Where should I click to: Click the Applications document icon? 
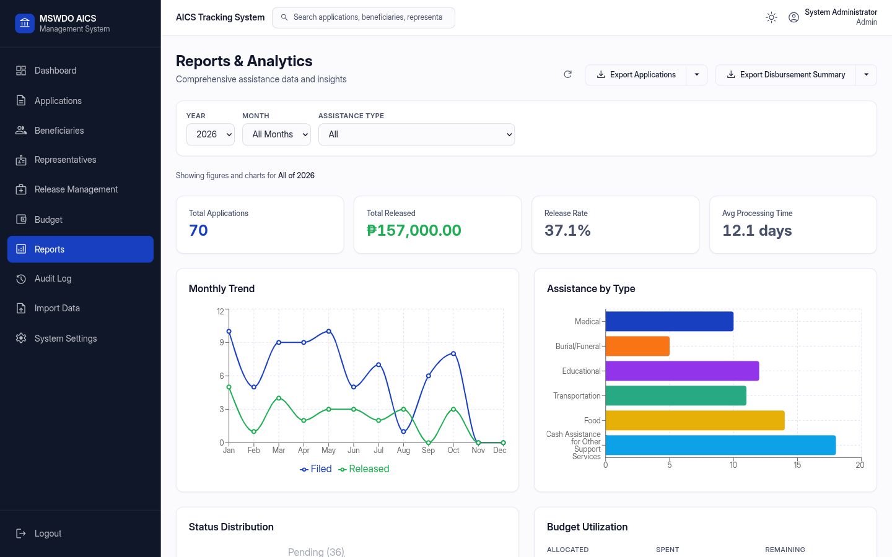pyautogui.click(x=21, y=101)
